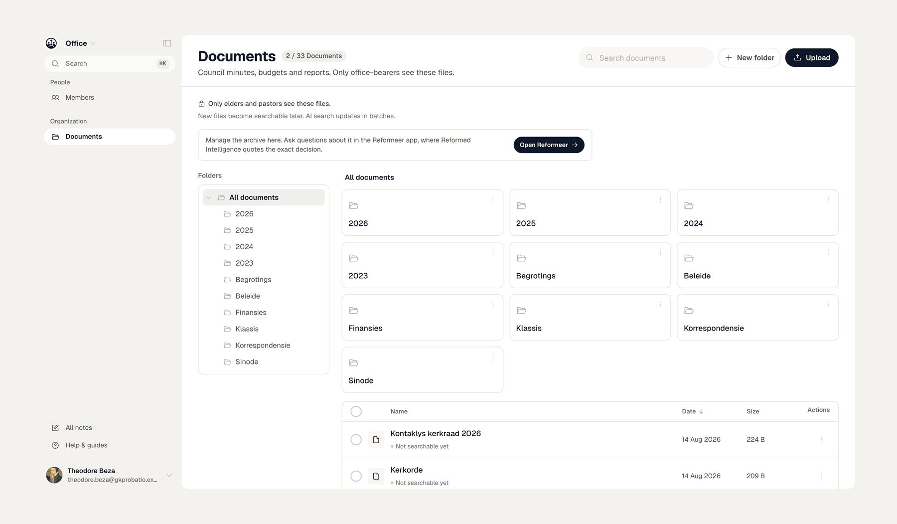Click the Open Reformeer button
The height and width of the screenshot is (524, 897).
549,145
